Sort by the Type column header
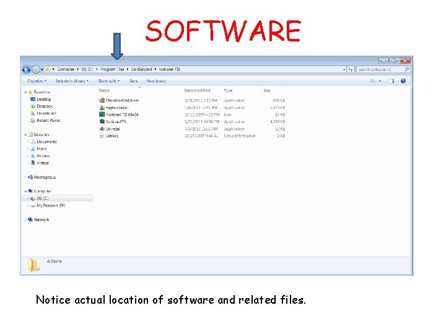This screenshot has height=334, width=446. pos(228,90)
